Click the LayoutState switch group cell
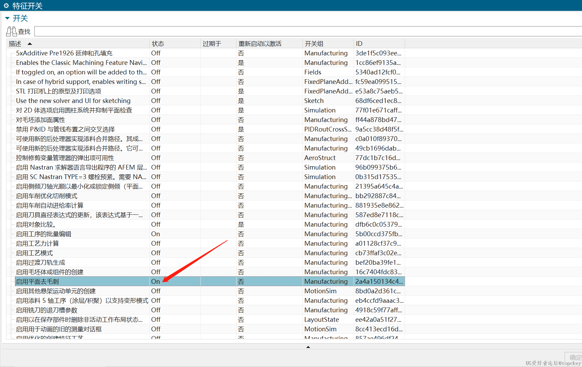The image size is (582, 367). point(322,319)
